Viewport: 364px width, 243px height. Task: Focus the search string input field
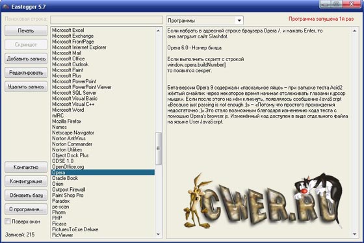click(107, 19)
